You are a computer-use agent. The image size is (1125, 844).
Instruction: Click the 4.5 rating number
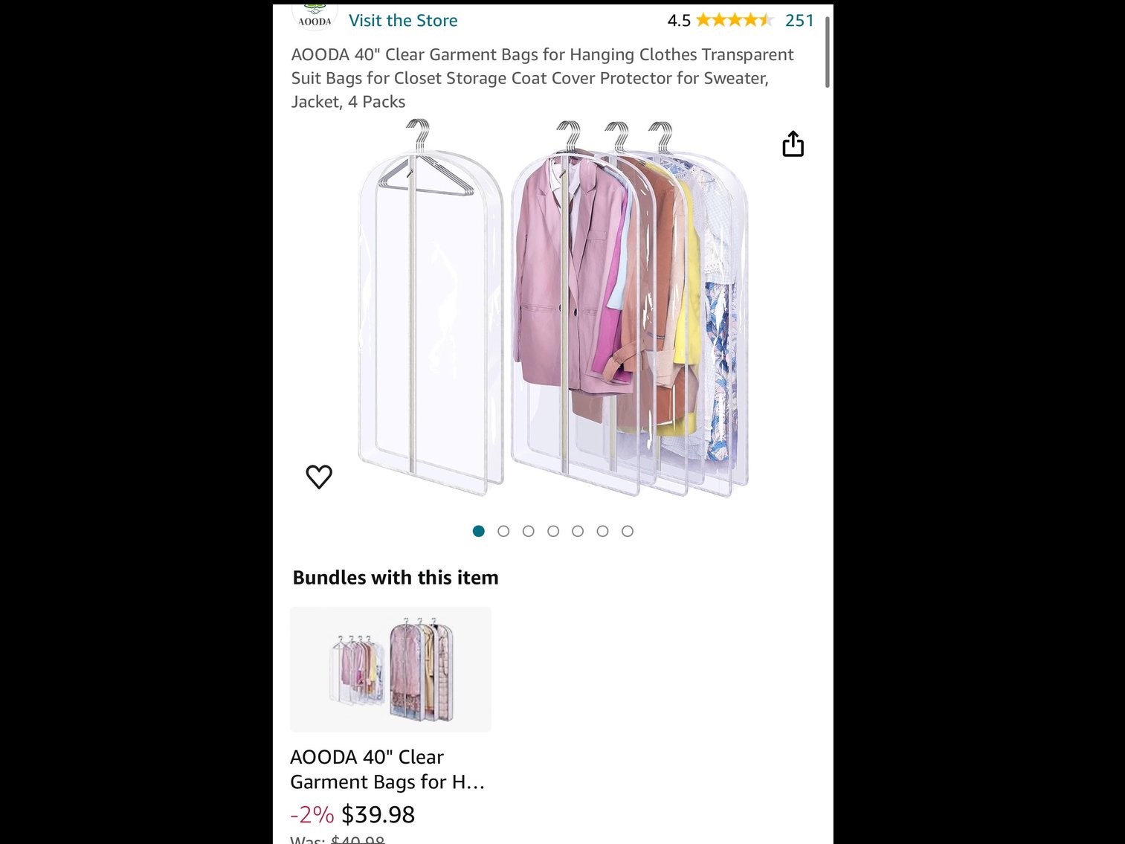pos(679,20)
